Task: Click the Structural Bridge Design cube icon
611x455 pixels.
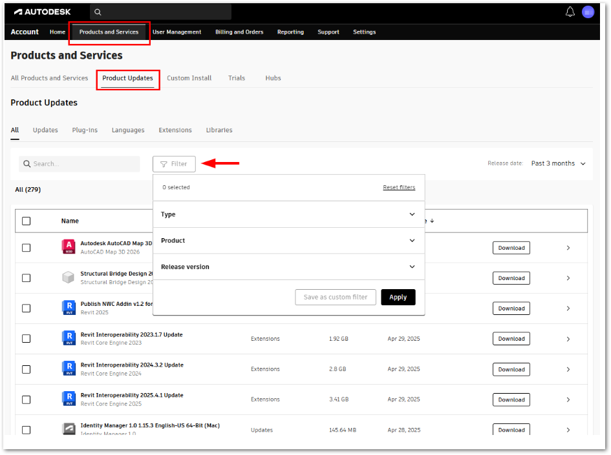Action: [x=68, y=278]
